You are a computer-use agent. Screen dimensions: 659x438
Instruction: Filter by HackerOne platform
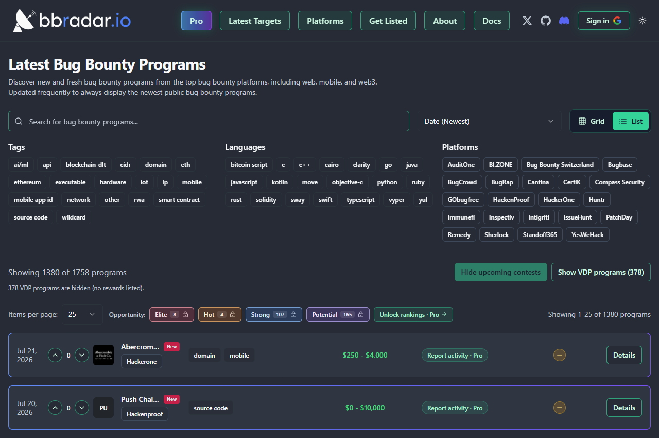click(x=559, y=200)
